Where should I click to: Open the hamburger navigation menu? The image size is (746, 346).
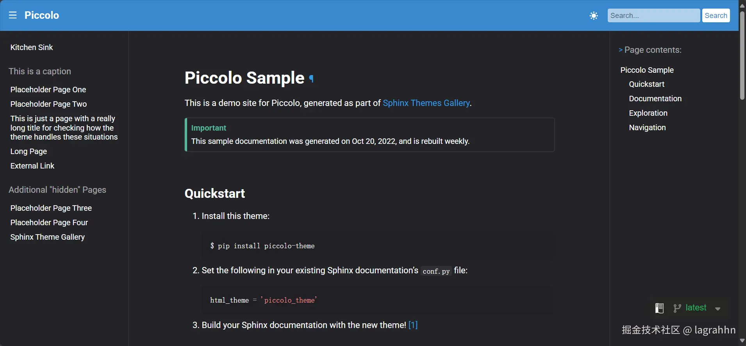(13, 15)
